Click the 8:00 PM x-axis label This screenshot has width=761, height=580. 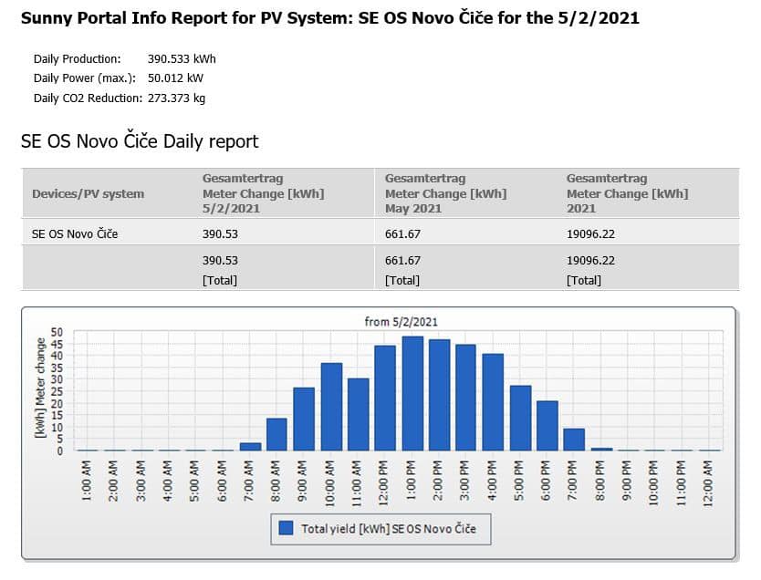(599, 481)
